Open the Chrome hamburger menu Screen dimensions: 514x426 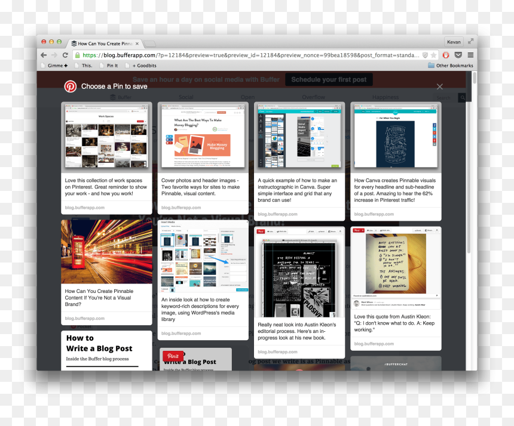pos(470,55)
